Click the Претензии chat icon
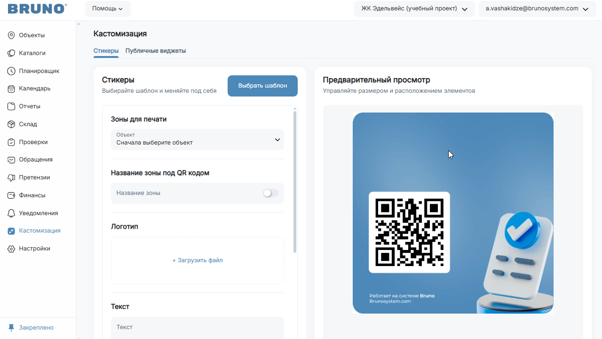This screenshot has width=602, height=339. point(11,178)
